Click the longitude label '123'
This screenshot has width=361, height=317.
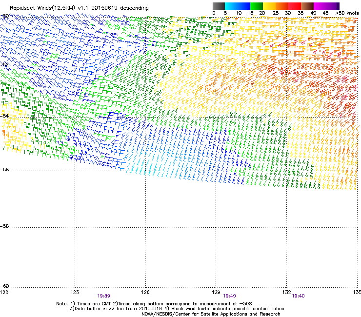coord(75,292)
